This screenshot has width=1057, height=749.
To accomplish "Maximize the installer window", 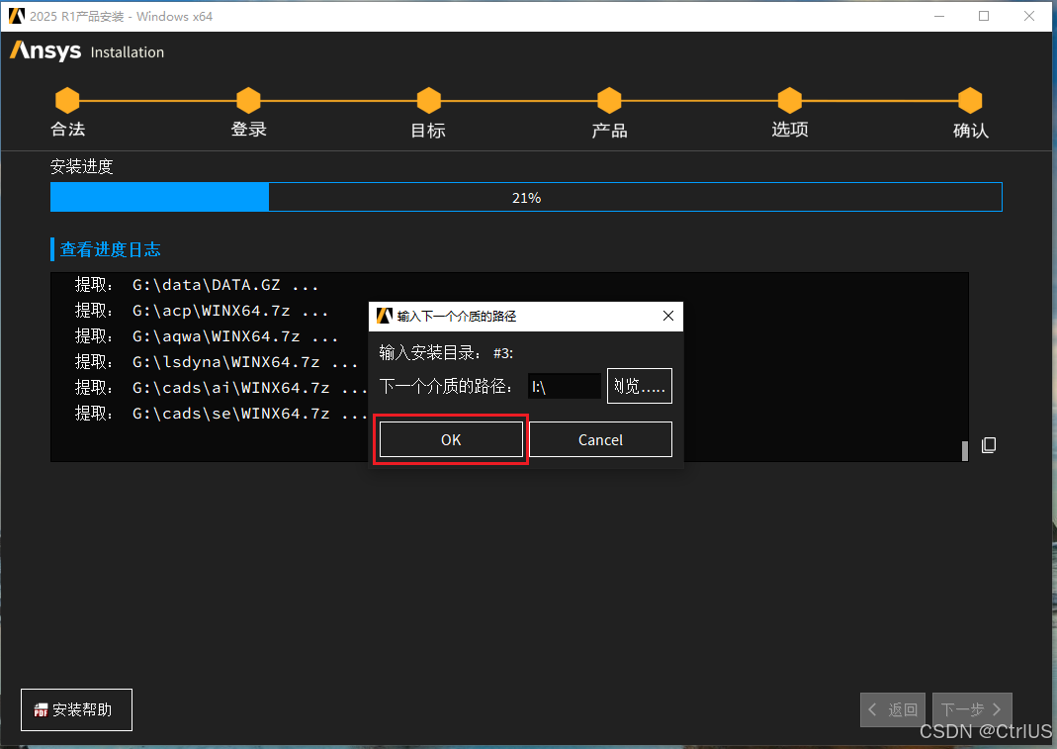I will [984, 16].
